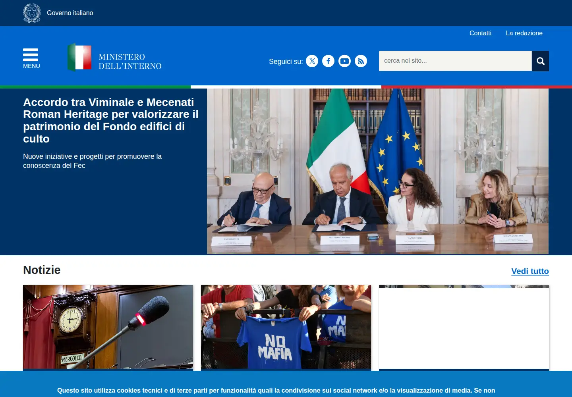This screenshot has height=397, width=572.
Task: Click the 'Nuove iniziative e progetti' subtitle text
Action: (x=92, y=161)
